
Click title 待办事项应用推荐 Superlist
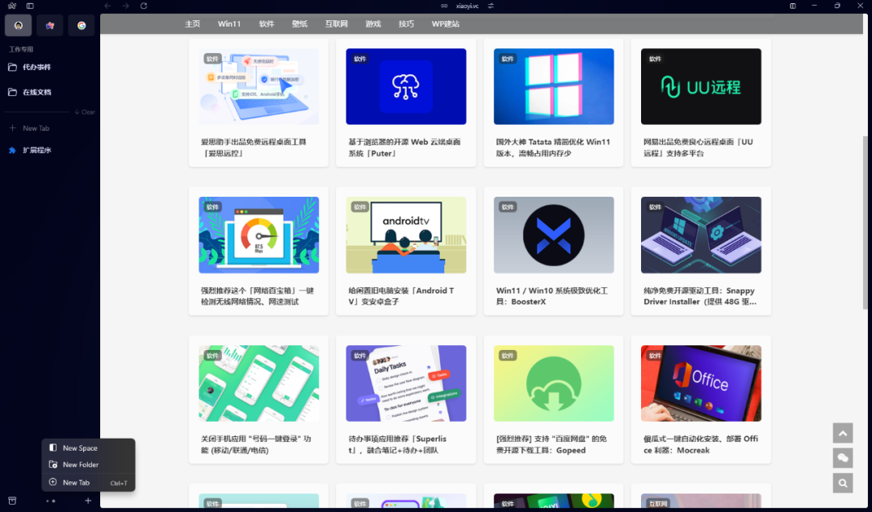pyautogui.click(x=397, y=445)
